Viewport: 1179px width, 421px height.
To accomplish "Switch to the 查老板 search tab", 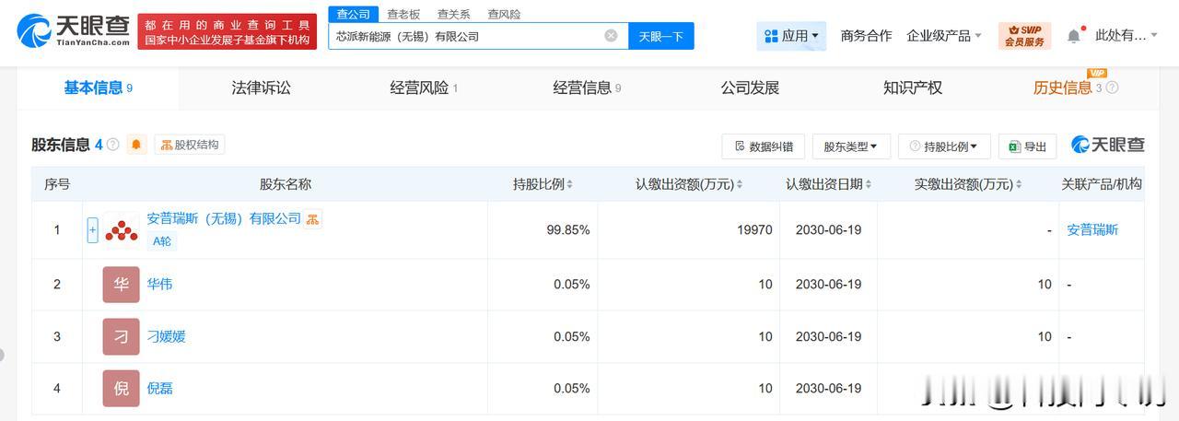I will click(403, 14).
